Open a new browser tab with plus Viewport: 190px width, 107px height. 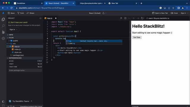coord(141,3)
